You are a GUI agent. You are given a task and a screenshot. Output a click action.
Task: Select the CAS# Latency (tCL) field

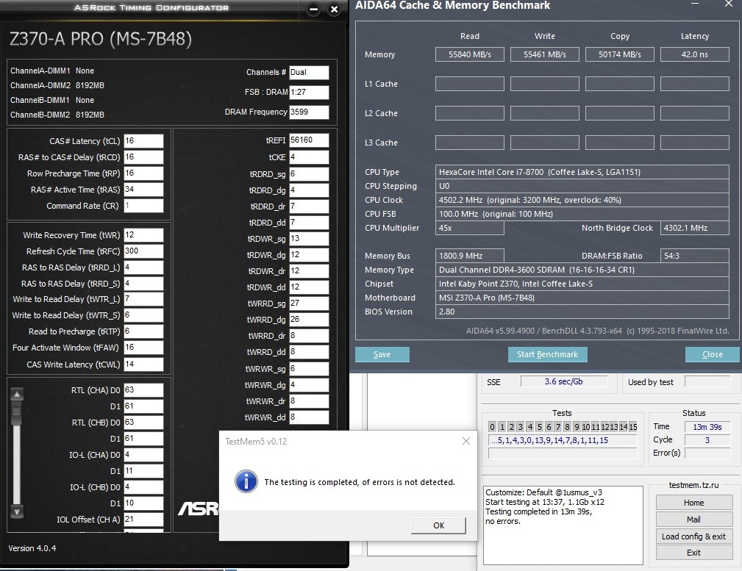[x=143, y=141]
